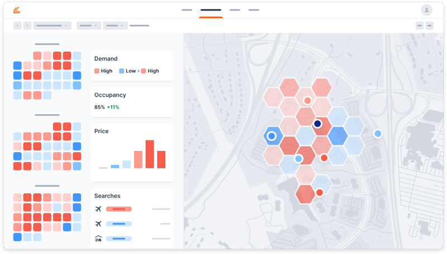
Task: Select the salmon map marker in the northern hexagons
Action: point(307,101)
